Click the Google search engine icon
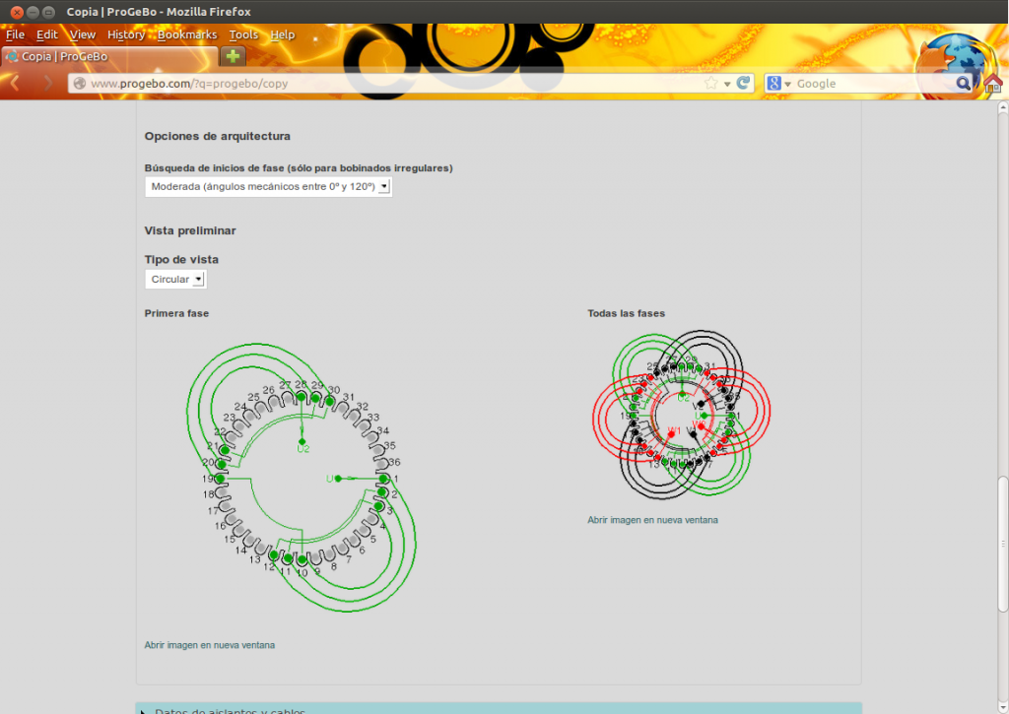This screenshot has height=714, width=1009. coord(774,84)
